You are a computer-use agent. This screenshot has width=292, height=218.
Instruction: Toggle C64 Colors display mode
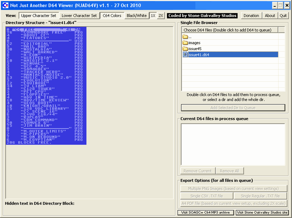point(112,16)
